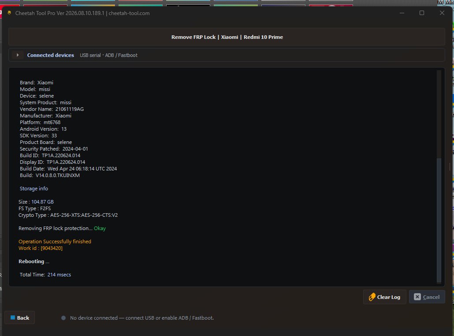
Task: Minimize the Cheetah Tool Pro window
Action: 402,13
